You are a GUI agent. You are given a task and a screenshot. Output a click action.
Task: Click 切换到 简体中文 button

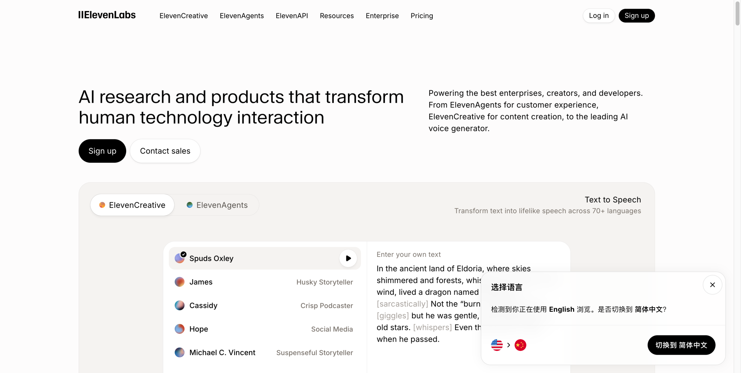[x=681, y=345]
